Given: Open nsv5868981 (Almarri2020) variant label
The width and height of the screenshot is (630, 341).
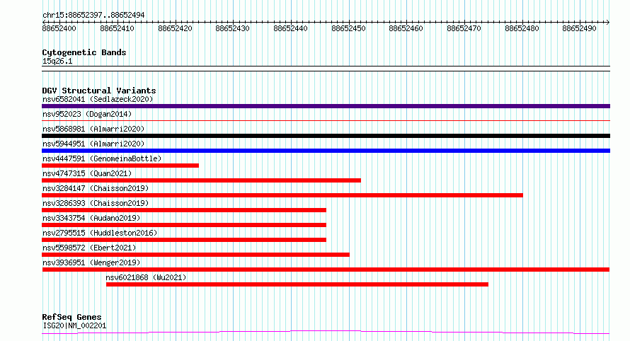Looking at the screenshot, I should (93, 129).
